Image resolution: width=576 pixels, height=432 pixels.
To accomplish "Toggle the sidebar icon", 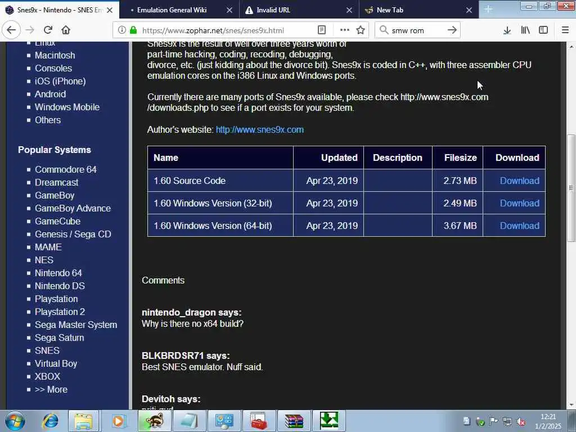I will coord(543,30).
